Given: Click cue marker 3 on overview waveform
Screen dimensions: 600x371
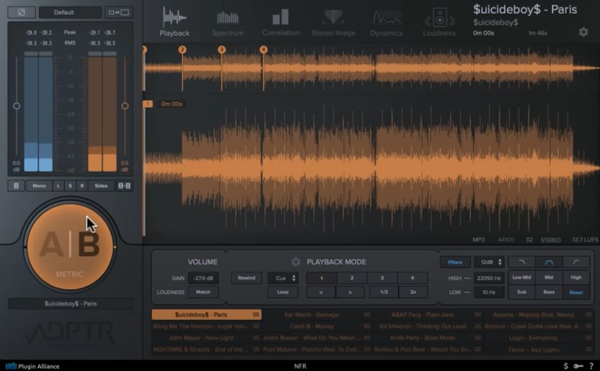Looking at the screenshot, I should [x=222, y=50].
